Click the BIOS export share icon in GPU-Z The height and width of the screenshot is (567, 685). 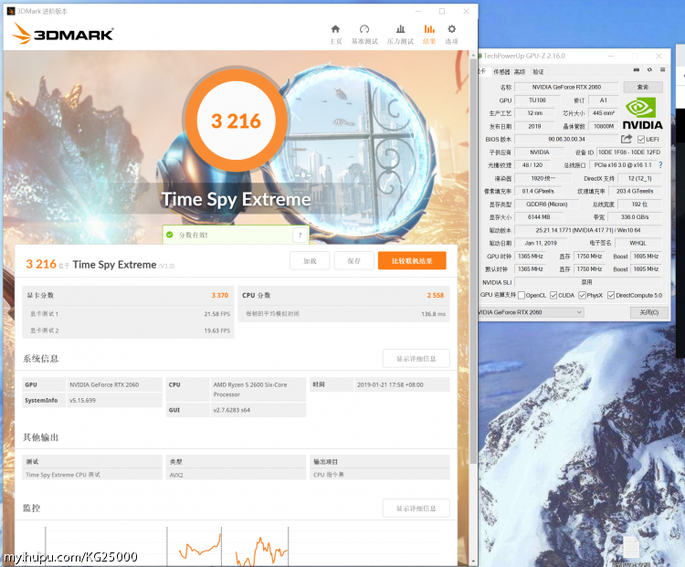(627, 139)
